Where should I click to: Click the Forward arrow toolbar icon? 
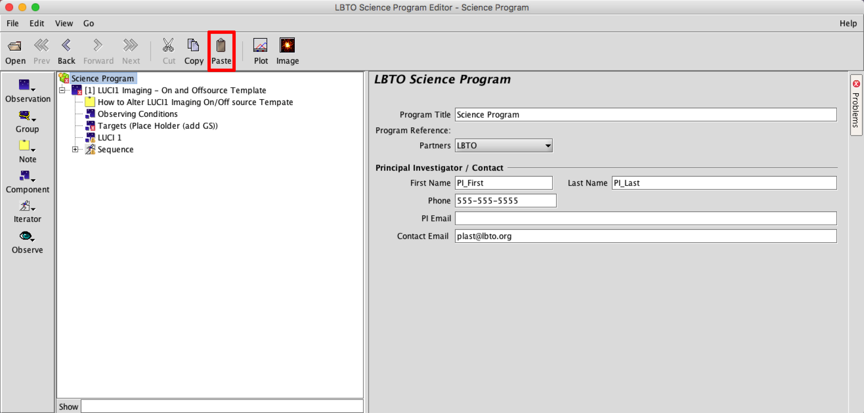pyautogui.click(x=98, y=45)
